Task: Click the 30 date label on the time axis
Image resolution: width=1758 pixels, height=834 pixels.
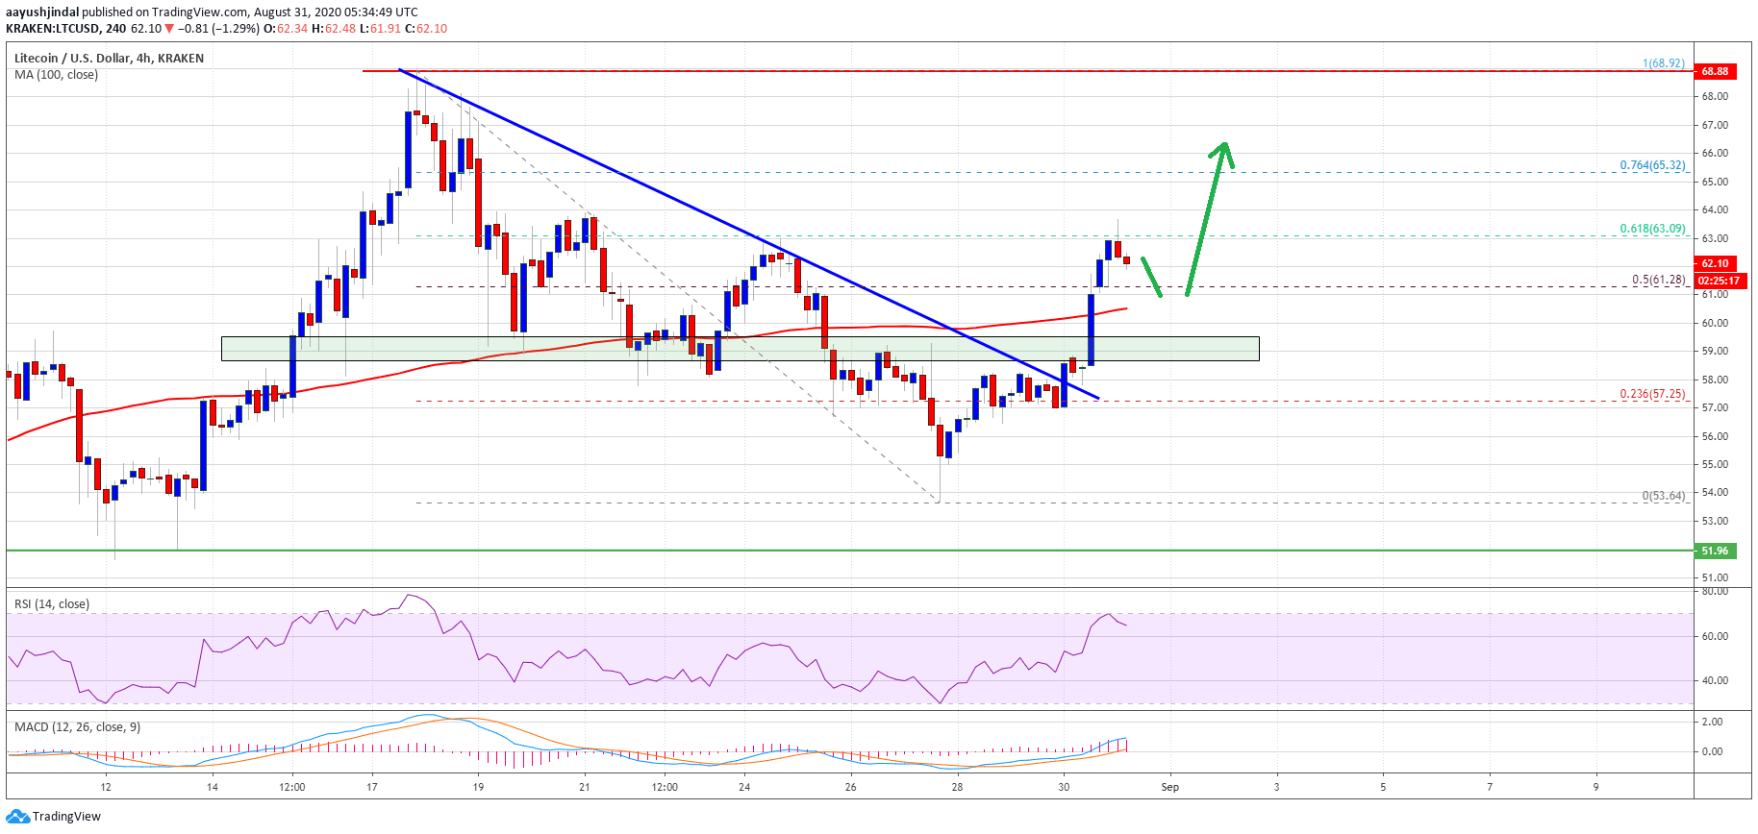Action: [x=1064, y=787]
